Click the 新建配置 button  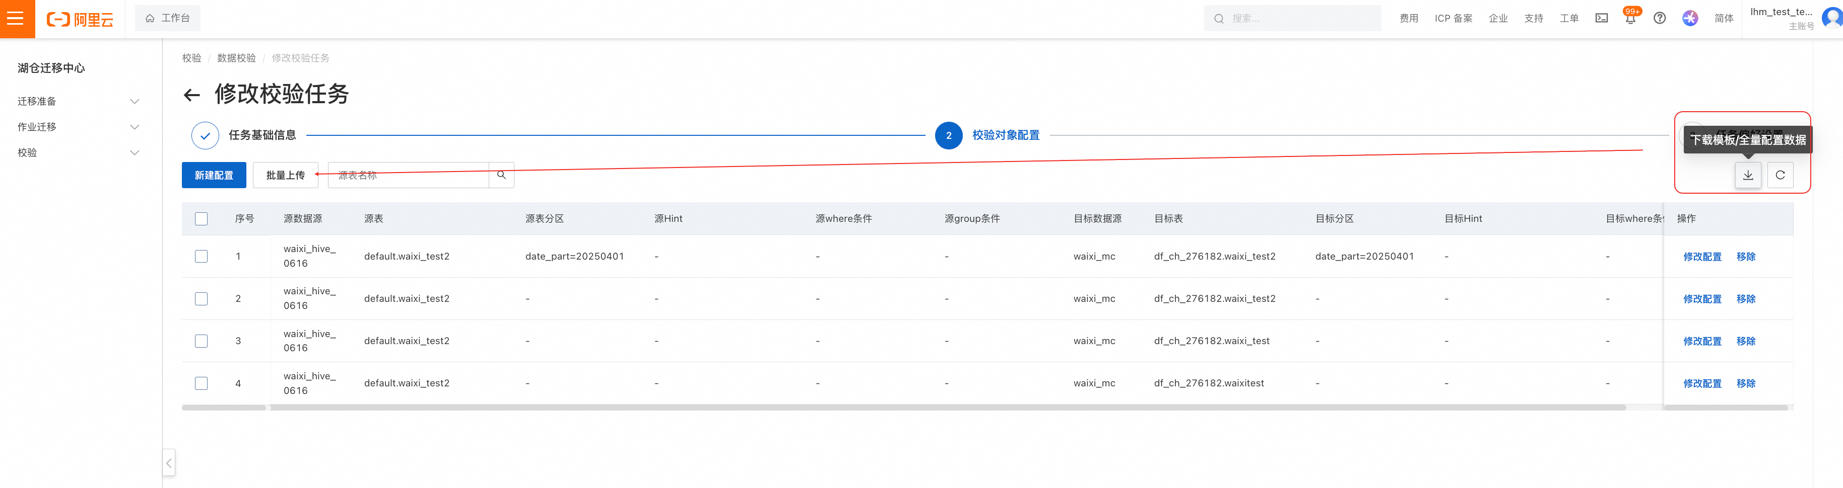214,175
